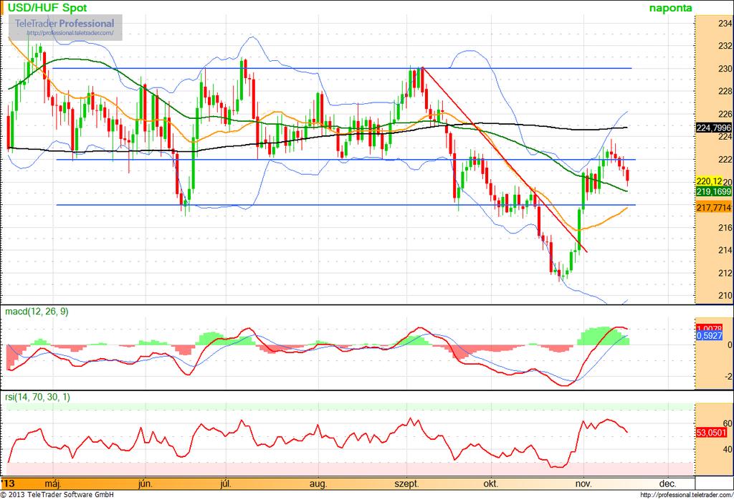Select the orange 217,7714 moving average label
Viewport: 734px width, 500px height.
[713, 207]
